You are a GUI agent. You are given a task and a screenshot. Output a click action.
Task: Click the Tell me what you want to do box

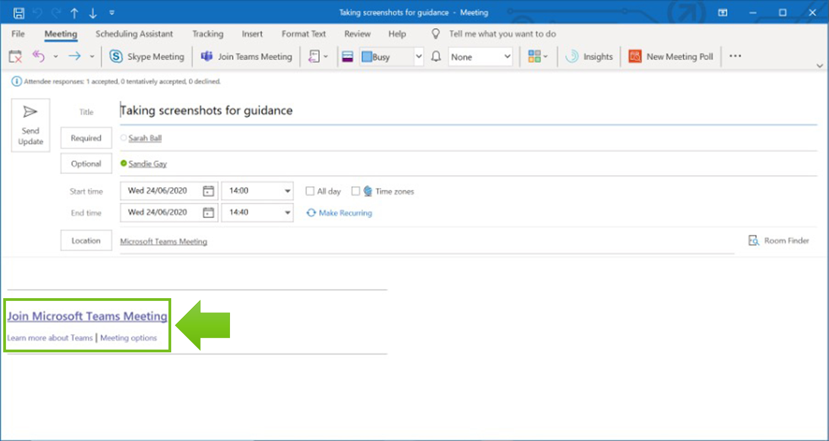[x=502, y=34]
